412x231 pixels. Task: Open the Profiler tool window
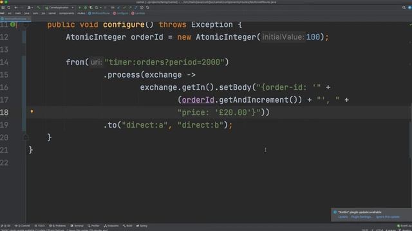(93, 226)
